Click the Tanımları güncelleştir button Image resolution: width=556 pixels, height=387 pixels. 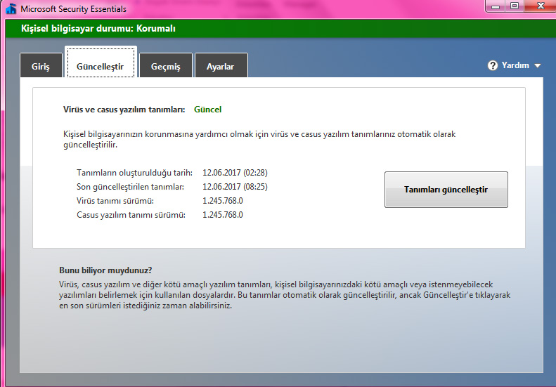click(x=446, y=190)
